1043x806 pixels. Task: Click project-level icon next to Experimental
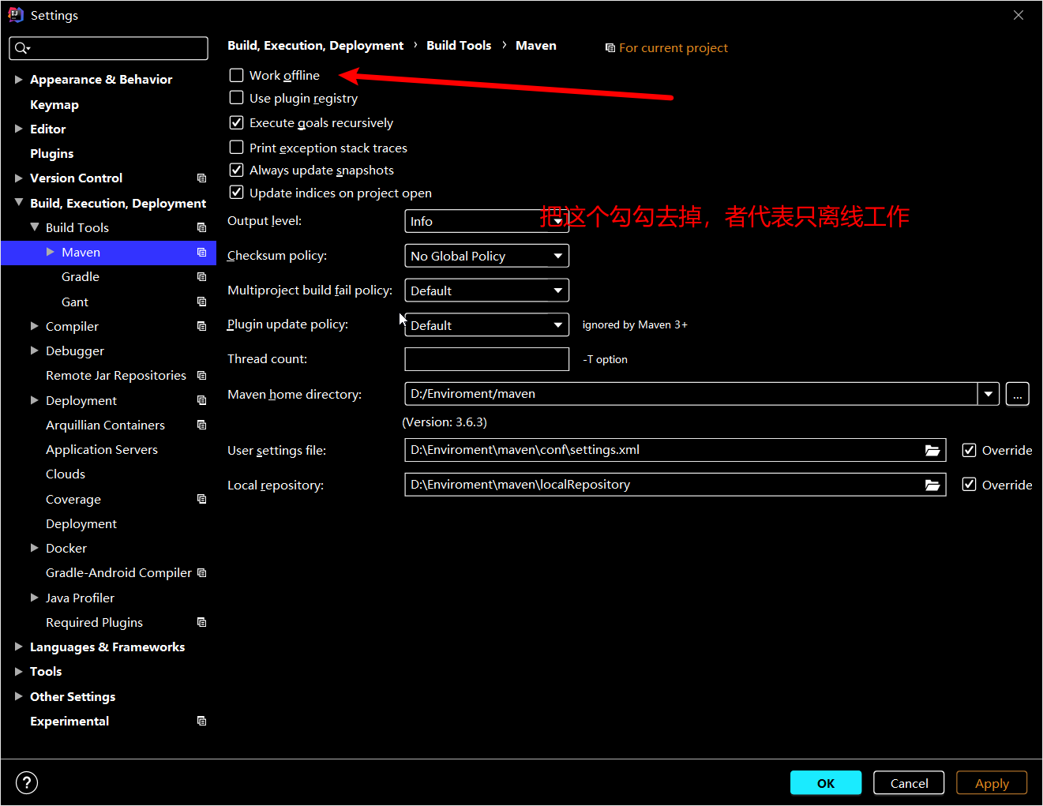pyautogui.click(x=201, y=721)
